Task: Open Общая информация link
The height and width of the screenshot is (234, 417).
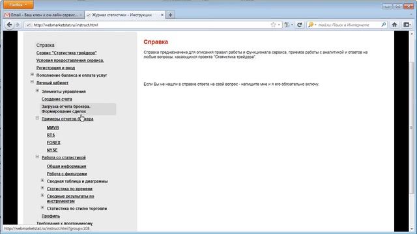Action: [66, 166]
